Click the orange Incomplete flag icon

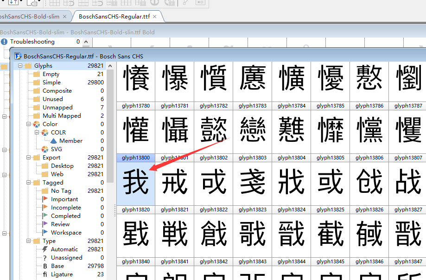point(45,208)
